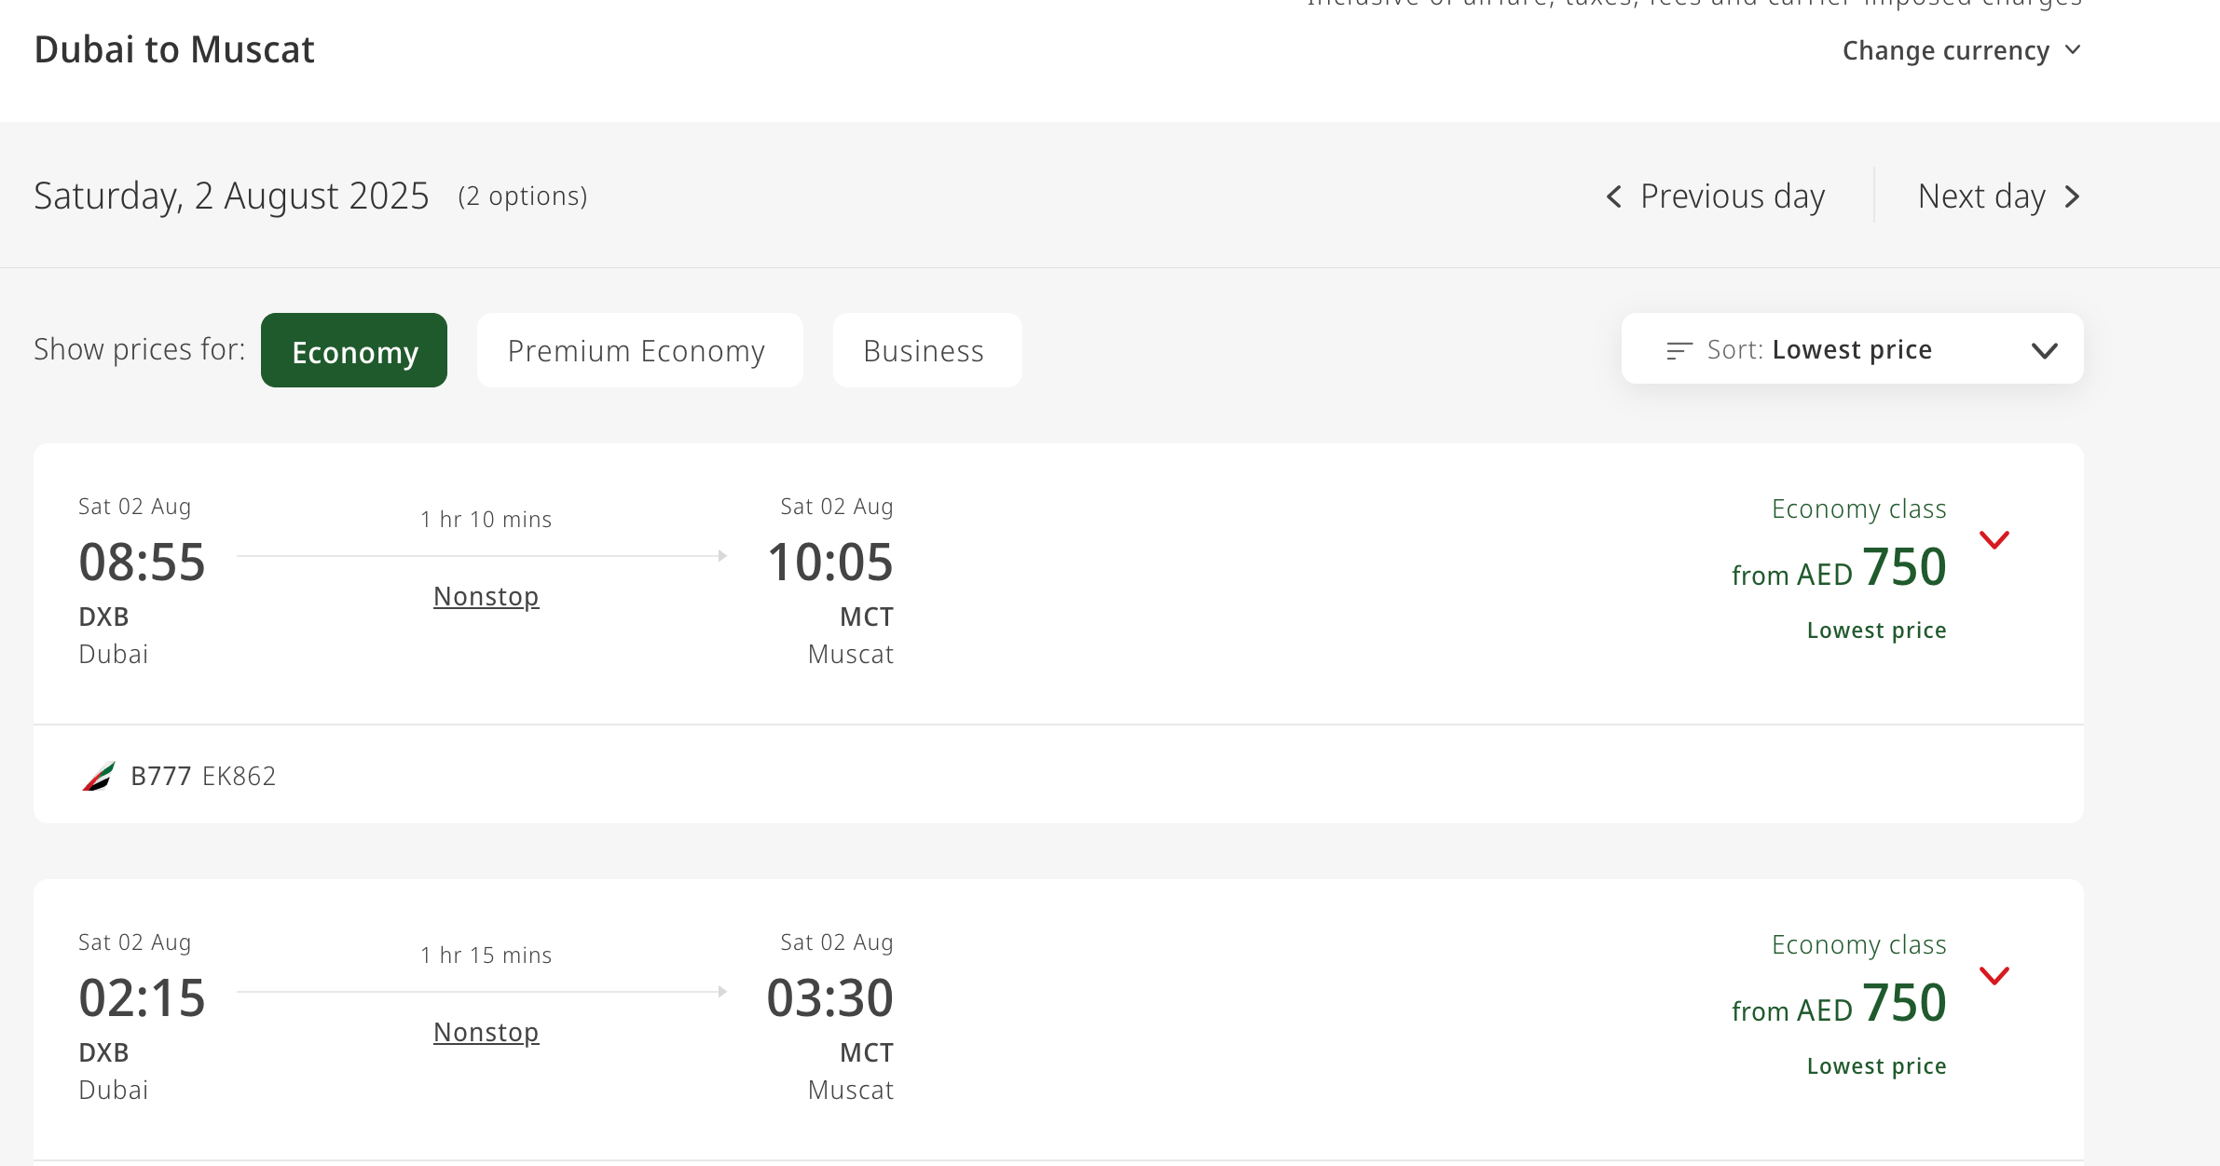This screenshot has width=2220, height=1166.
Task: Click the Change currency small chevron
Action: [x=2073, y=50]
